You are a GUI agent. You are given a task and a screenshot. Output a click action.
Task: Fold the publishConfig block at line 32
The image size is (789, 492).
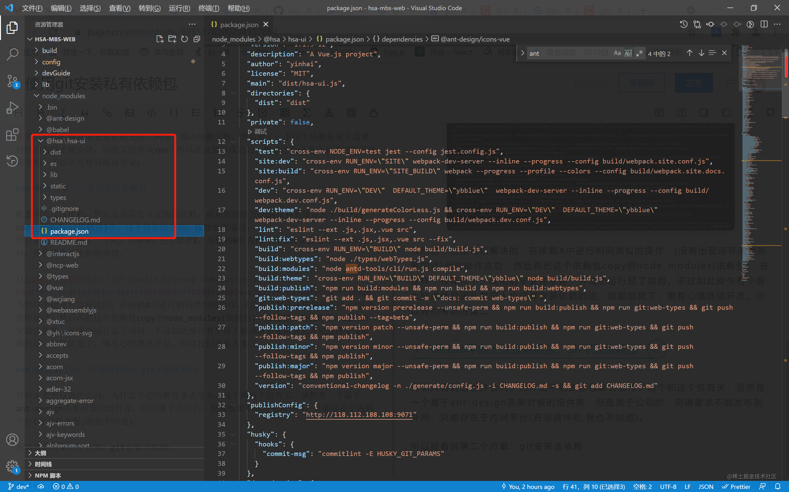233,405
